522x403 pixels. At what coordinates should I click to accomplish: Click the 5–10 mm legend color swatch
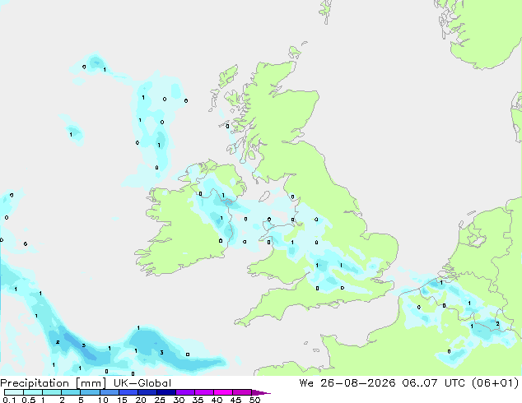pyautogui.click(x=90, y=392)
